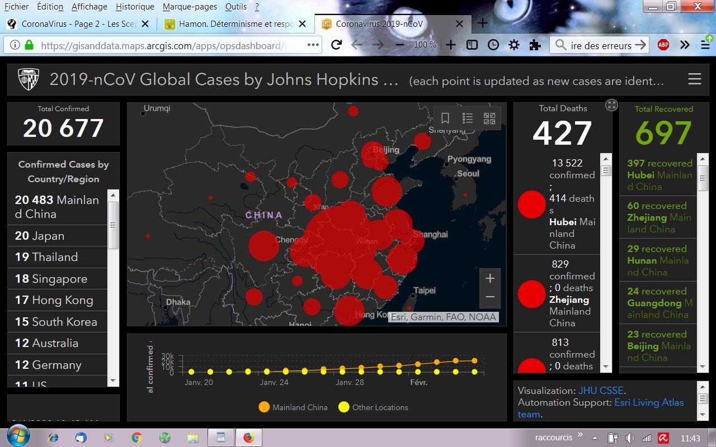
Task: Open the Affichage menu
Action: coord(89,7)
